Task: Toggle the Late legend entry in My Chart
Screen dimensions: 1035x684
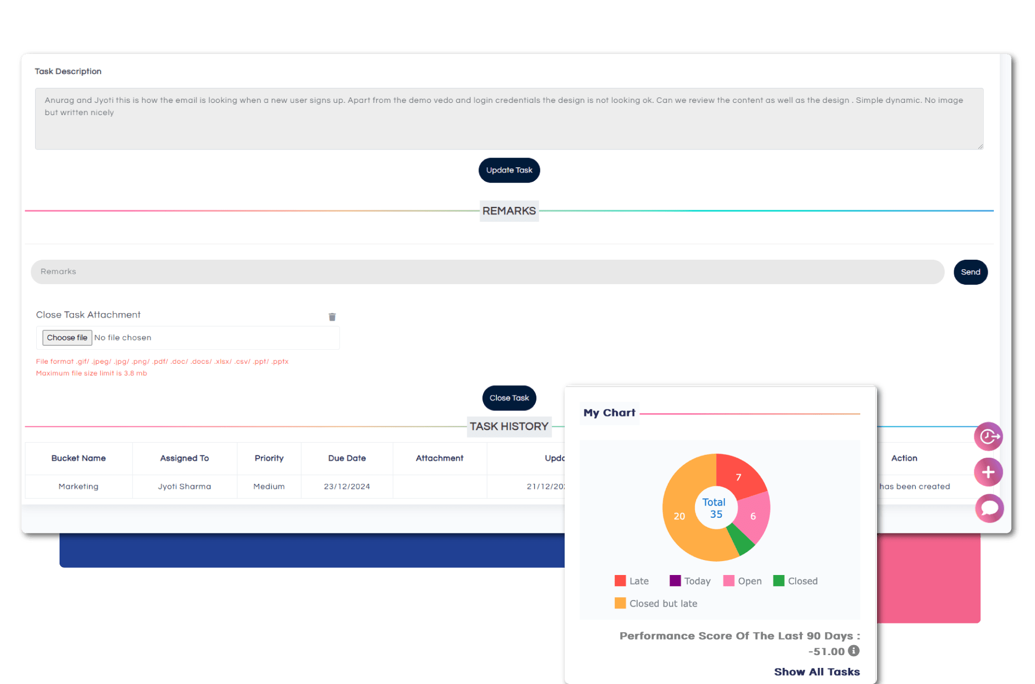Action: click(x=632, y=581)
